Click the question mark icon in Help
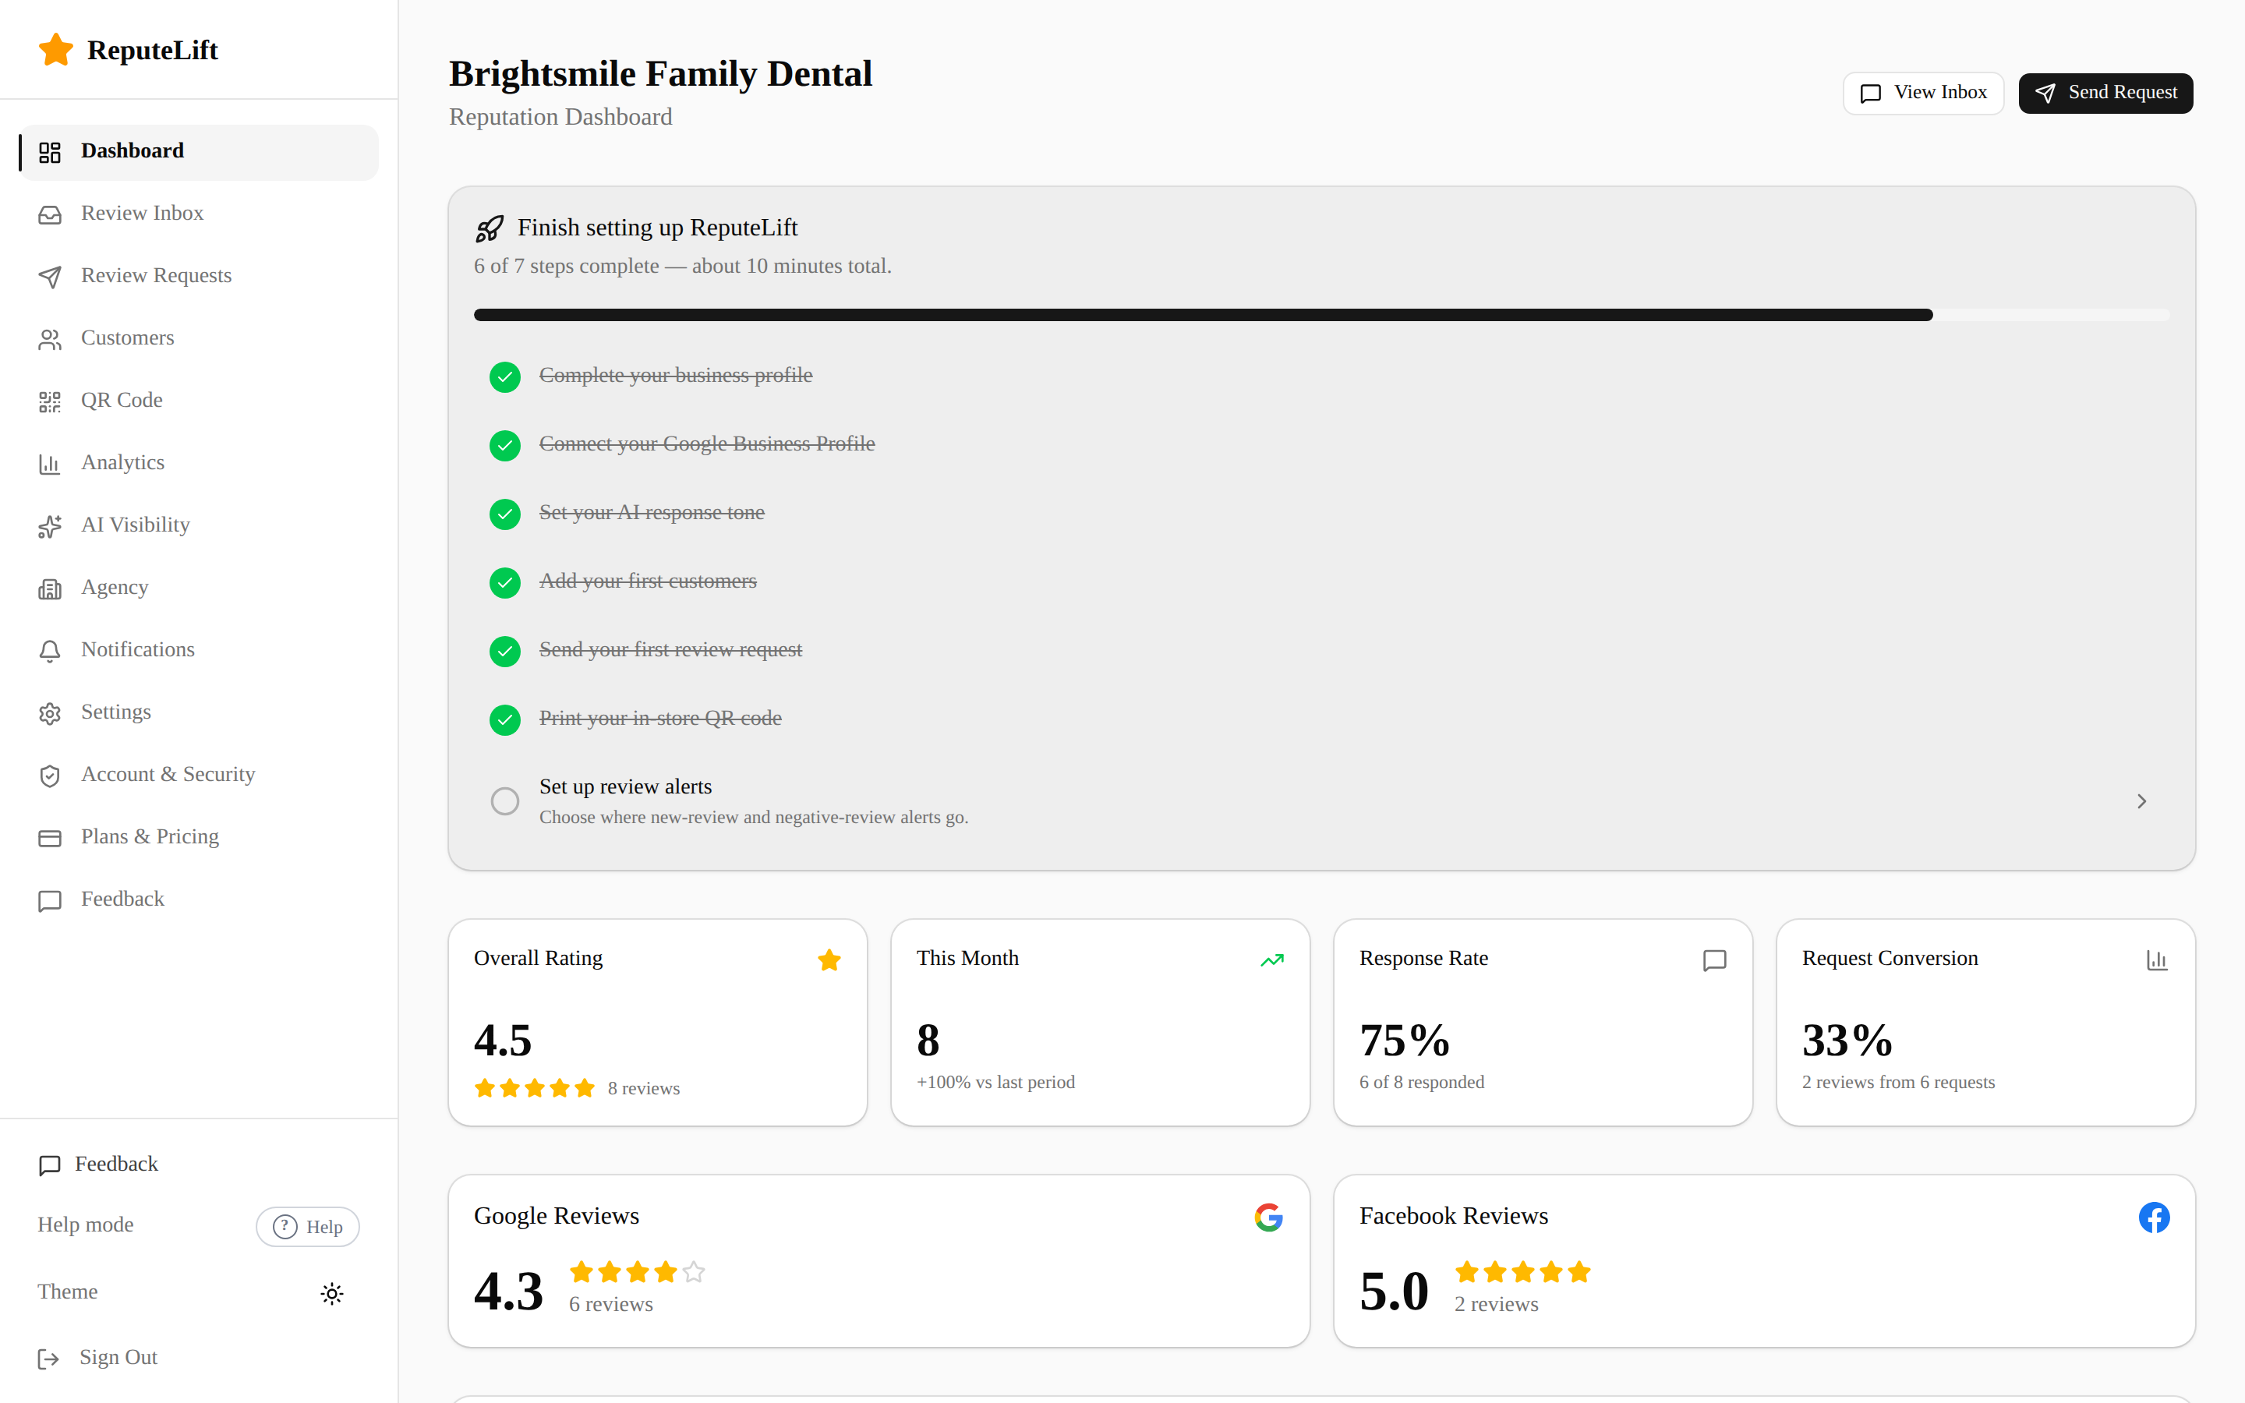 285,1227
